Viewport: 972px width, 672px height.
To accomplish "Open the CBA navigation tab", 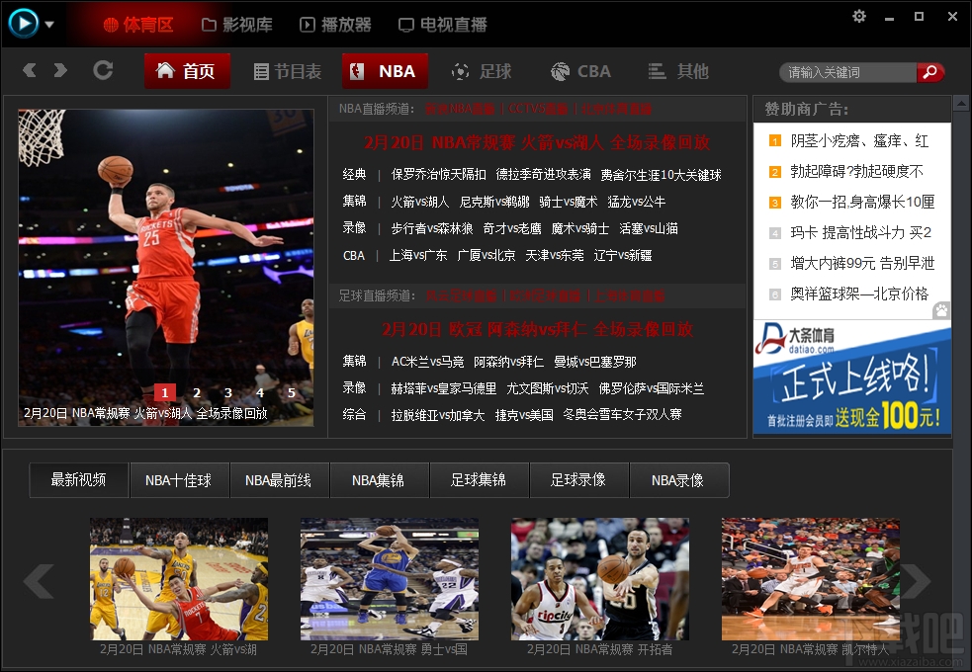I will pyautogui.click(x=580, y=72).
